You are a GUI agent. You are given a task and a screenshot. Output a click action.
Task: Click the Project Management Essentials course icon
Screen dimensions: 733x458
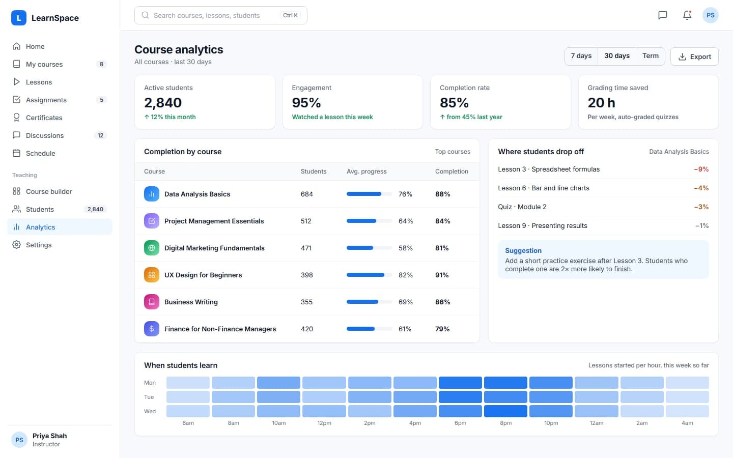click(x=152, y=221)
